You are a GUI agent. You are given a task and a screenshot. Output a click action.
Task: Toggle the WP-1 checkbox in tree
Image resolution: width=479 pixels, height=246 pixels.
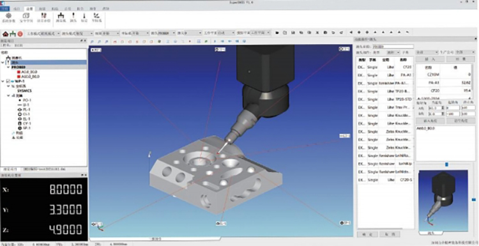click(x=8, y=81)
